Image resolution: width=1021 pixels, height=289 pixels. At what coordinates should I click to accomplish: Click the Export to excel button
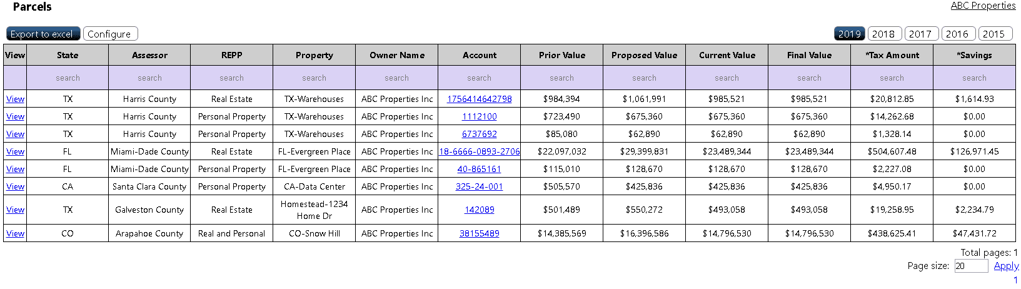[x=43, y=34]
